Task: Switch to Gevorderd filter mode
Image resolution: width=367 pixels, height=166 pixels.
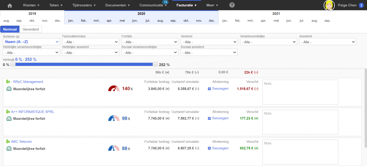Action: pyautogui.click(x=31, y=29)
